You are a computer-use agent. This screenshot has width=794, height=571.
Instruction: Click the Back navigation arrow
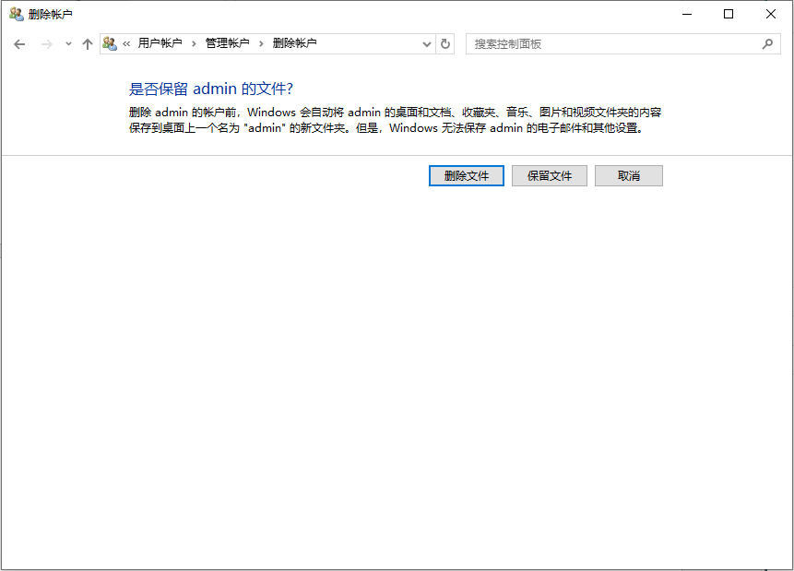click(19, 43)
